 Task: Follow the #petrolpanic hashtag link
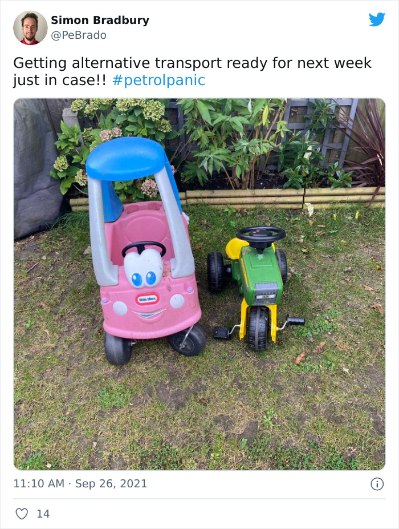point(158,80)
